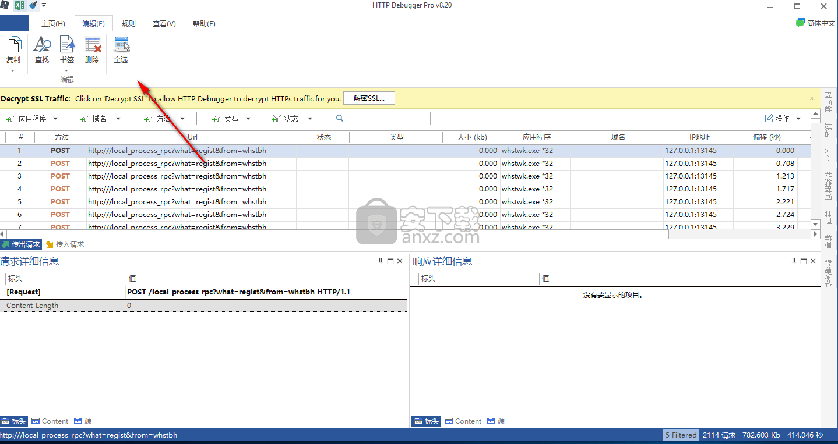
Task: Sort by IP地址 column header
Action: (x=699, y=137)
